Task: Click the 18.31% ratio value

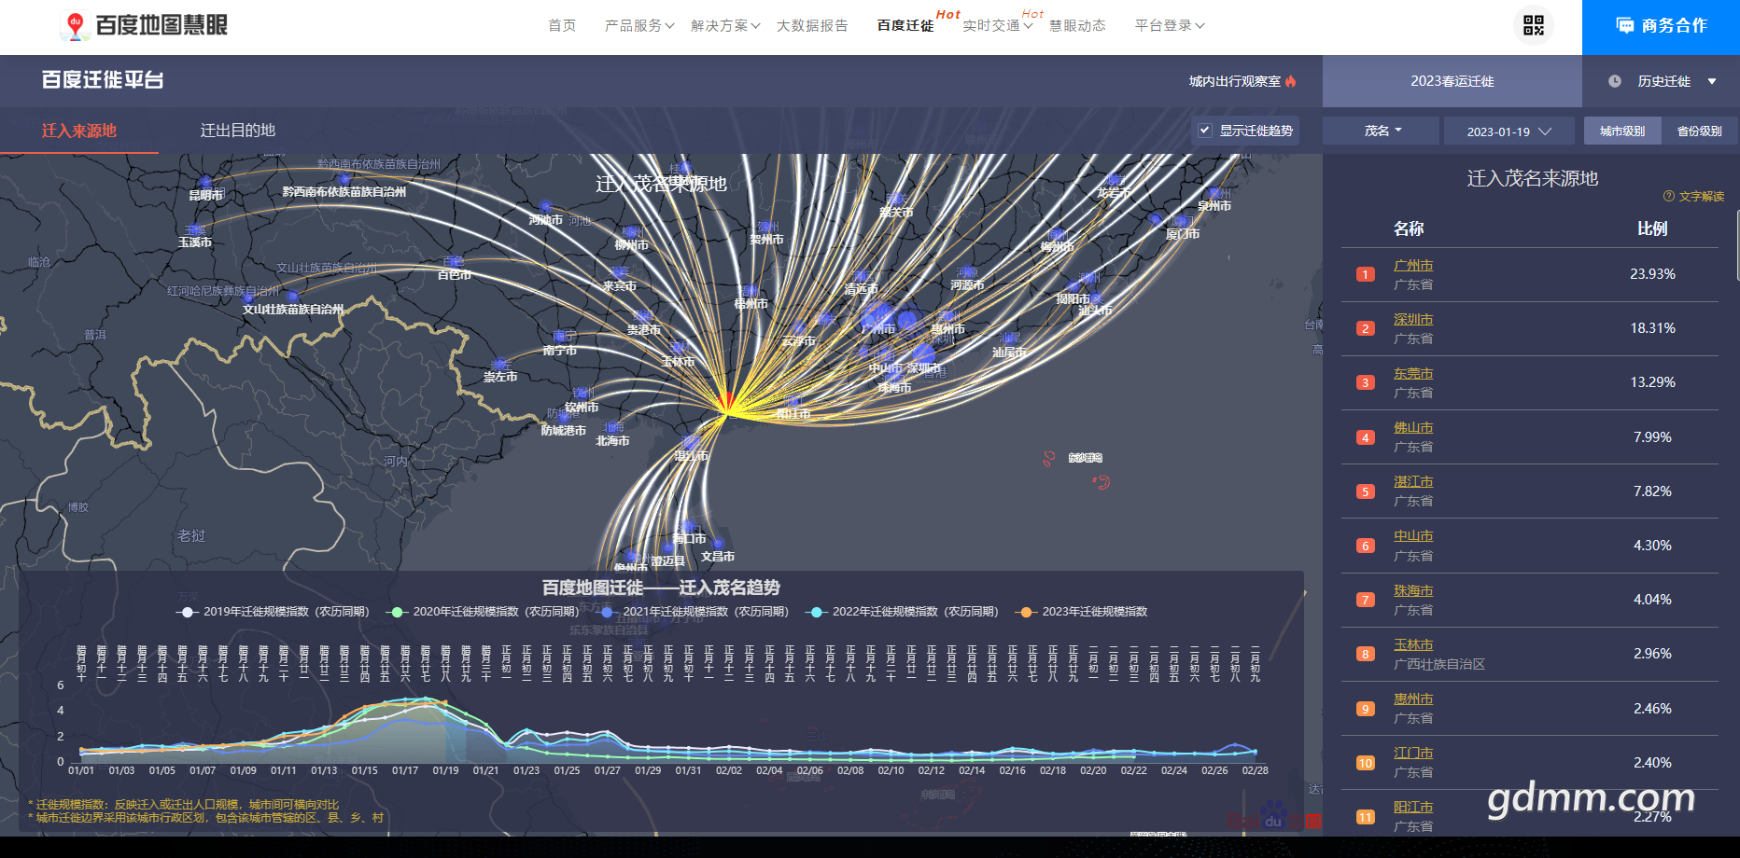Action: tap(1652, 328)
